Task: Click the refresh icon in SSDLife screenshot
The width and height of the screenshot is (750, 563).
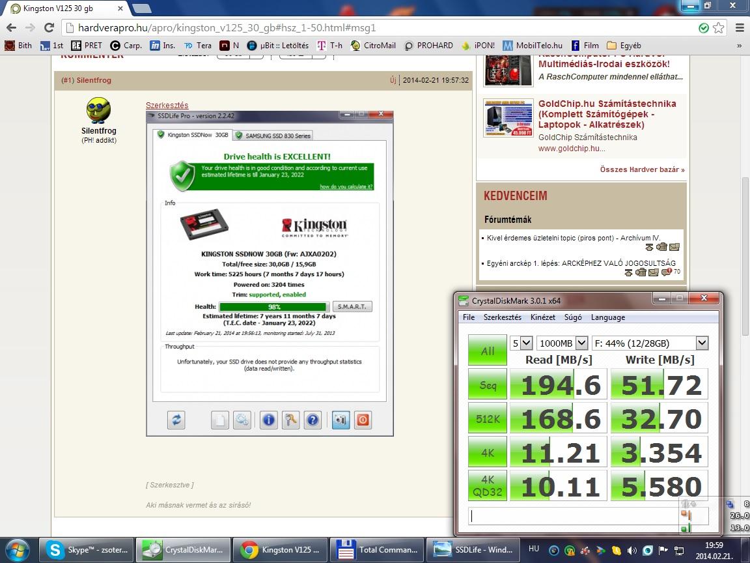Action: coord(176,420)
